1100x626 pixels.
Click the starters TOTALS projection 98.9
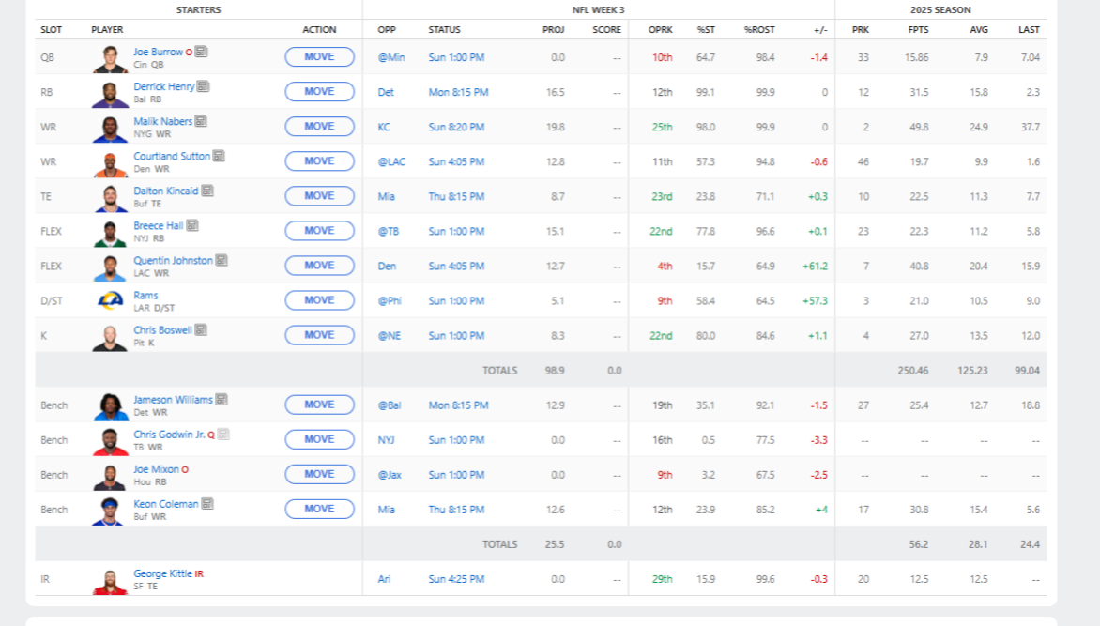tap(555, 370)
